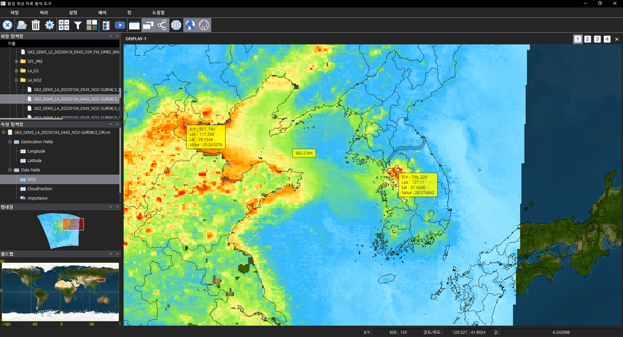This screenshot has height=337, width=623.
Task: Toggle the grey outlined globe button
Action: [204, 25]
